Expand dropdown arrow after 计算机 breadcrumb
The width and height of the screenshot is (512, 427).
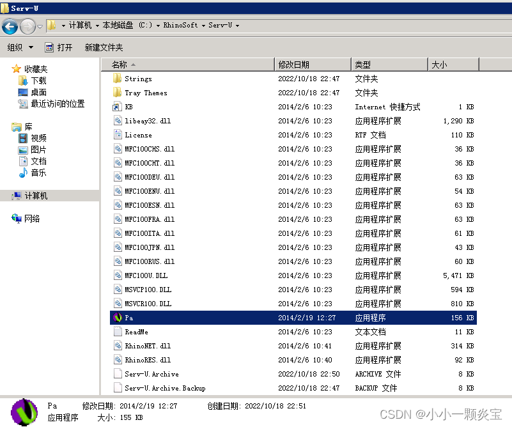point(97,26)
